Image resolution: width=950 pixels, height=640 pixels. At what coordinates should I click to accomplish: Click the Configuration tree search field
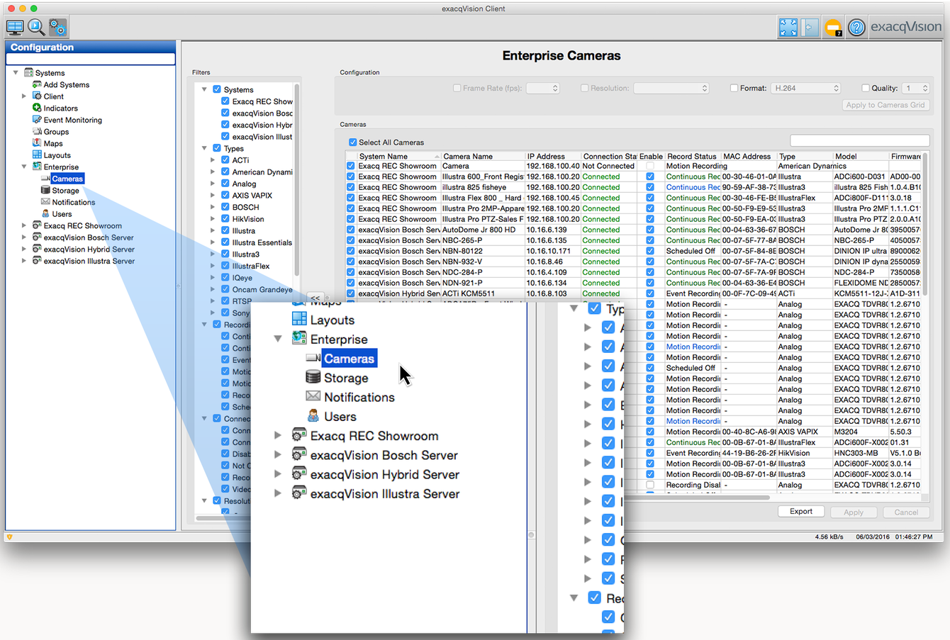point(90,60)
